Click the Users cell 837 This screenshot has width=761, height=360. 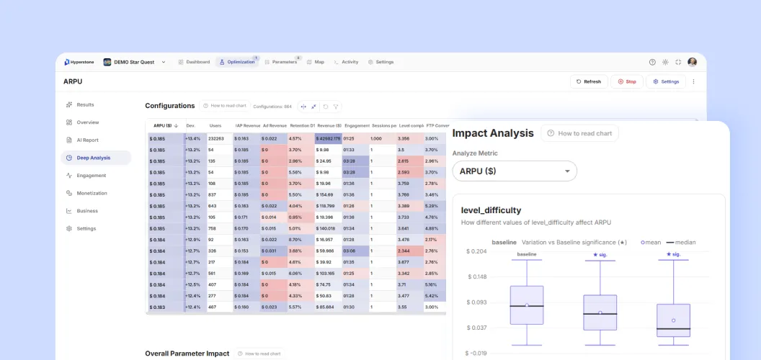[x=220, y=195]
